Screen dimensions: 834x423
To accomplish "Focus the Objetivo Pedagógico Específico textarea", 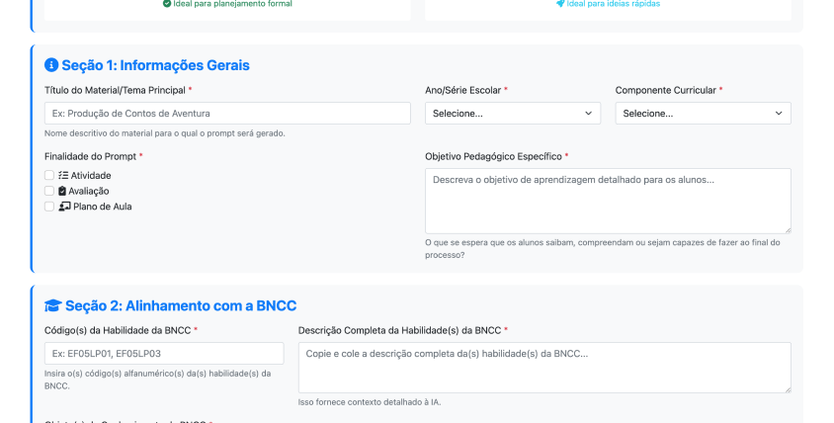I will tap(608, 201).
